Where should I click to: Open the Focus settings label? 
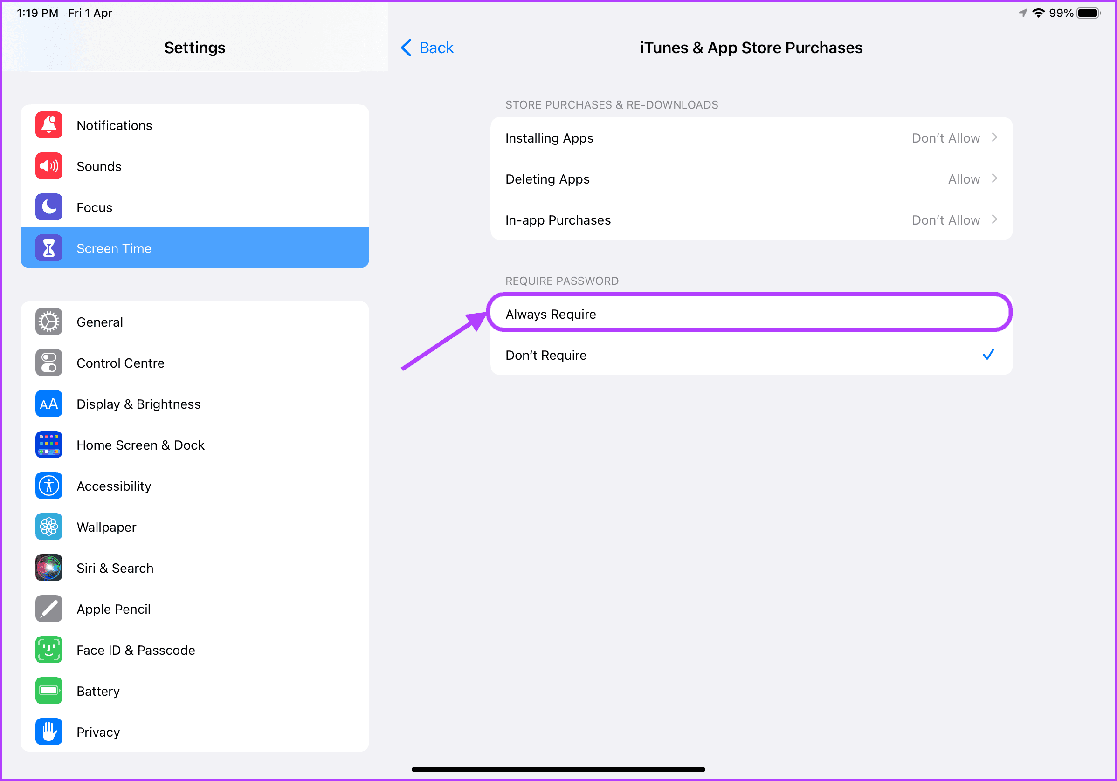coord(94,208)
